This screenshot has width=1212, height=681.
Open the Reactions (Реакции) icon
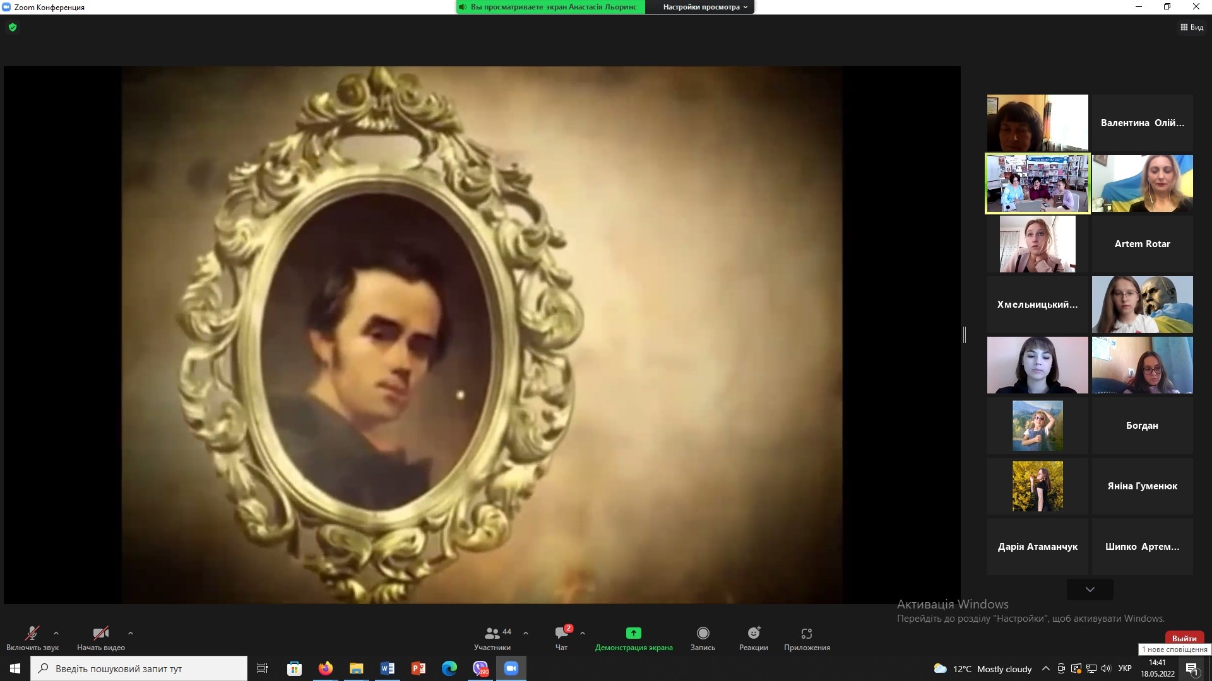tap(754, 633)
